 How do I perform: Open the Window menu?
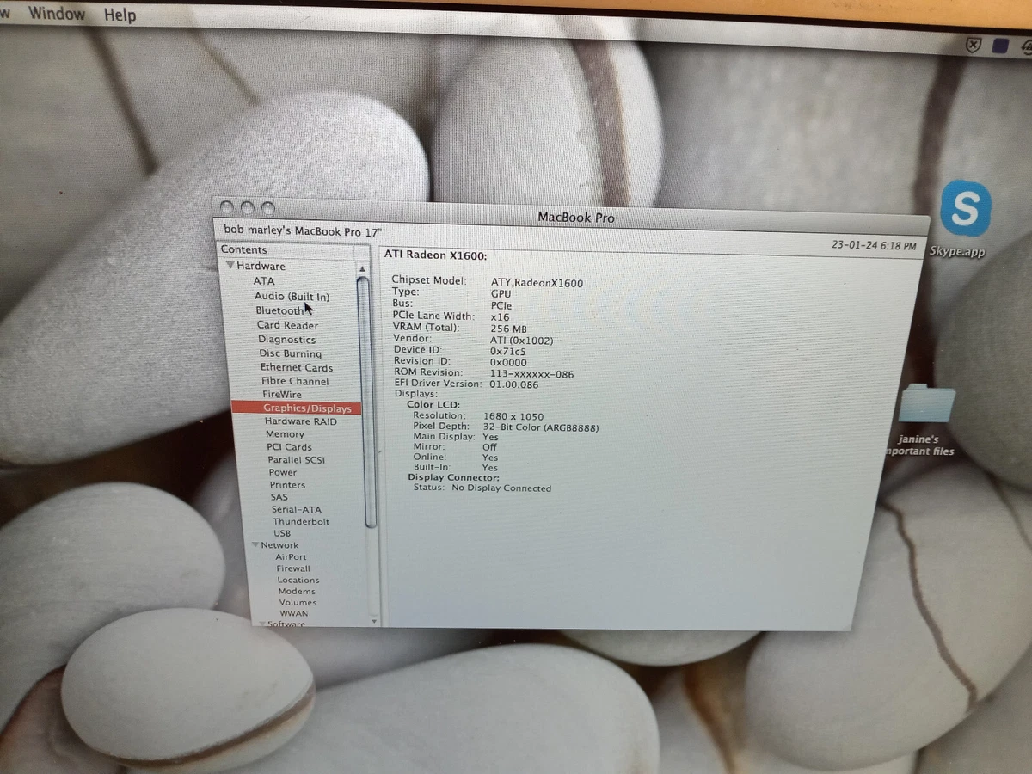click(x=57, y=13)
